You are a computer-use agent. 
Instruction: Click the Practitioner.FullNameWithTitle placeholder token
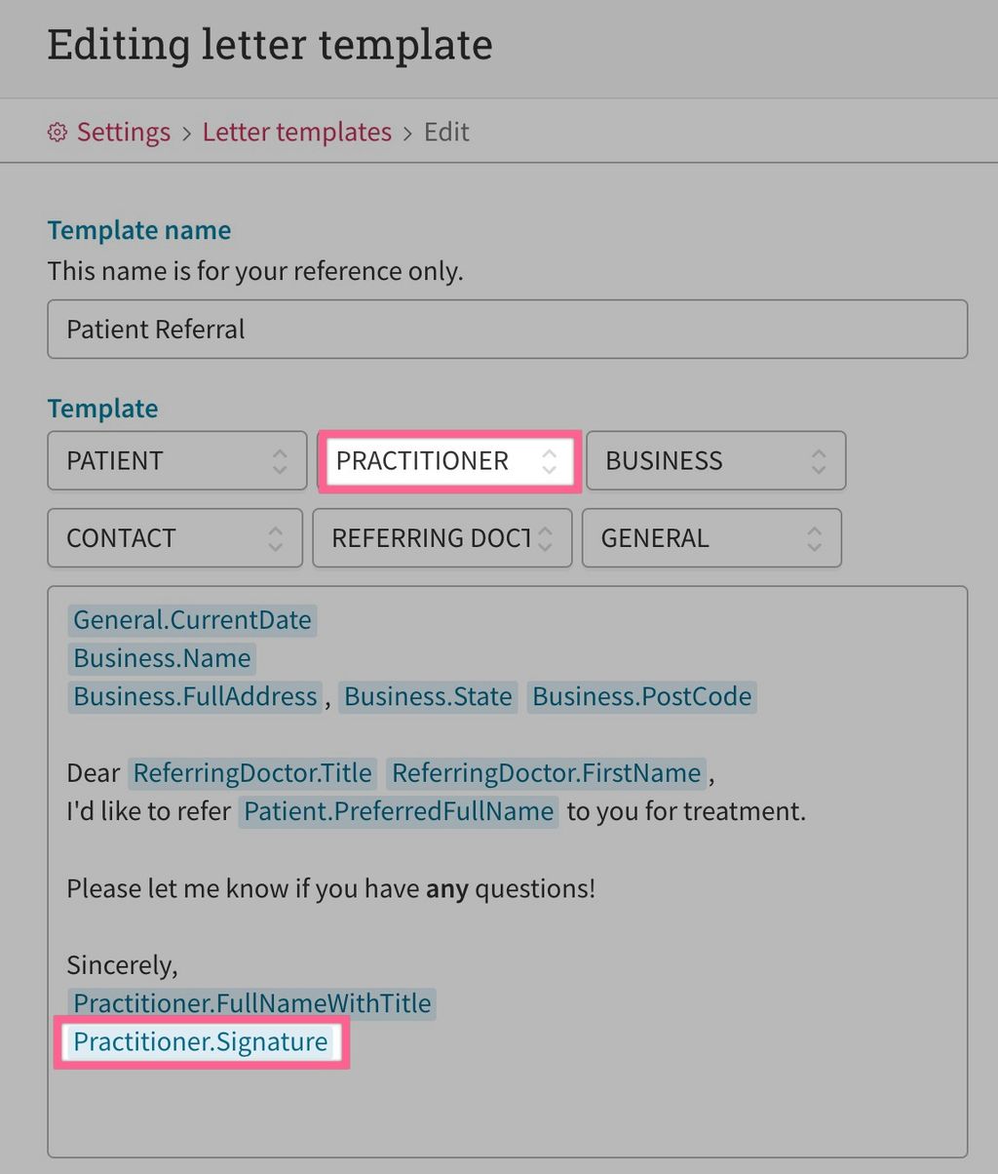pyautogui.click(x=250, y=1002)
